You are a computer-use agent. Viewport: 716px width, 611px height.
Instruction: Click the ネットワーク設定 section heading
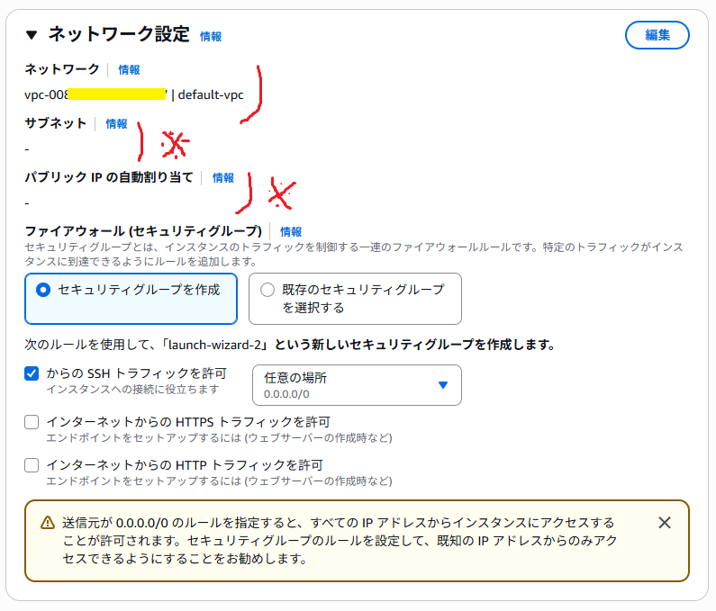coord(118,35)
